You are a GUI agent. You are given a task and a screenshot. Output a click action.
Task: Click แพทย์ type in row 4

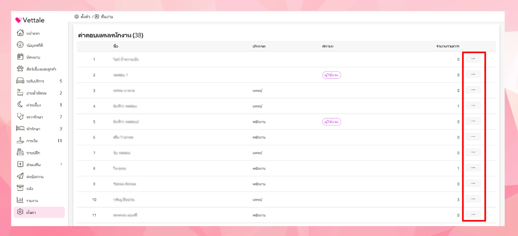[x=257, y=106]
